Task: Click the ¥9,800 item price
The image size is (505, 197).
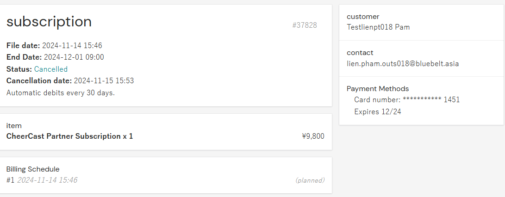Action: [313, 136]
